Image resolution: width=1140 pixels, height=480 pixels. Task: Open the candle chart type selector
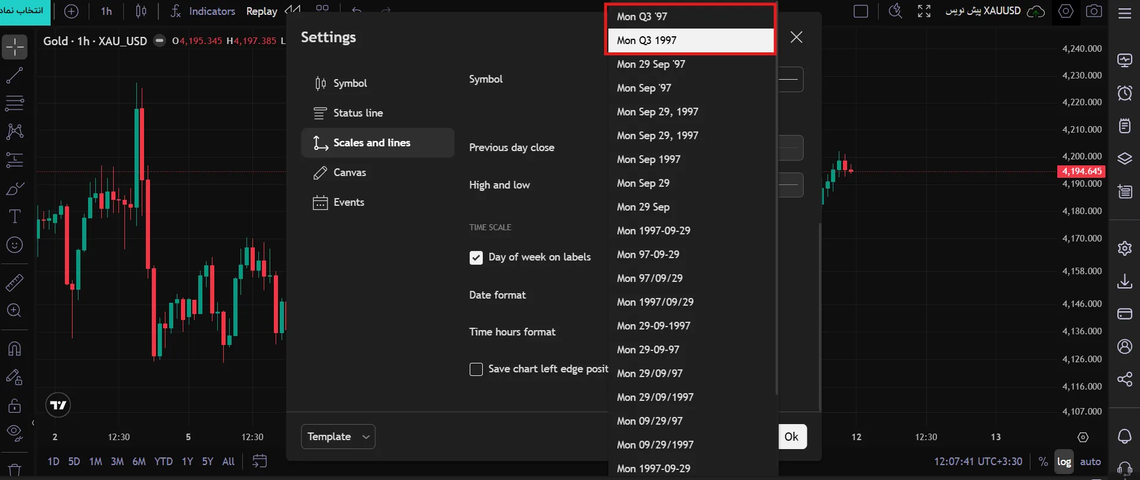click(141, 11)
